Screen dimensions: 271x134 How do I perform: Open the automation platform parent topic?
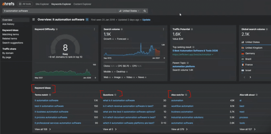(x=184, y=66)
